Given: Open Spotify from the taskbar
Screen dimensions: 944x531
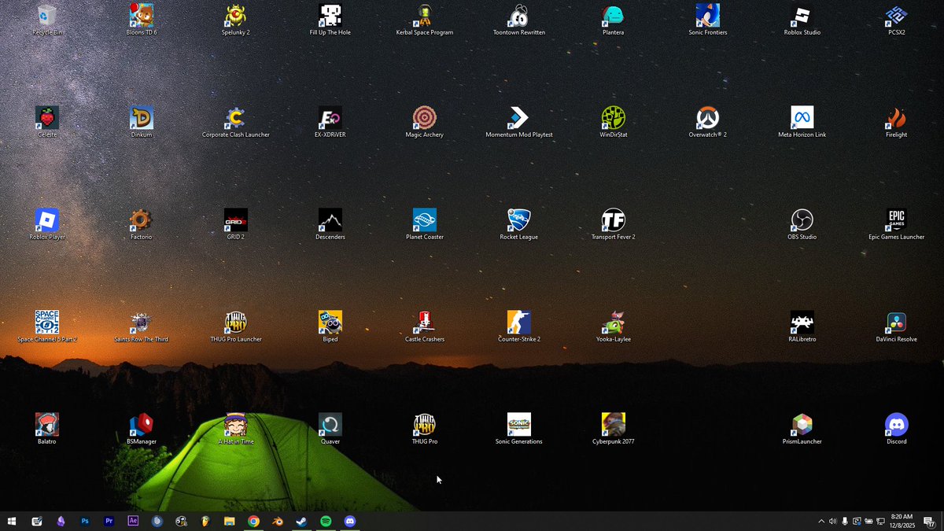Looking at the screenshot, I should tap(326, 521).
